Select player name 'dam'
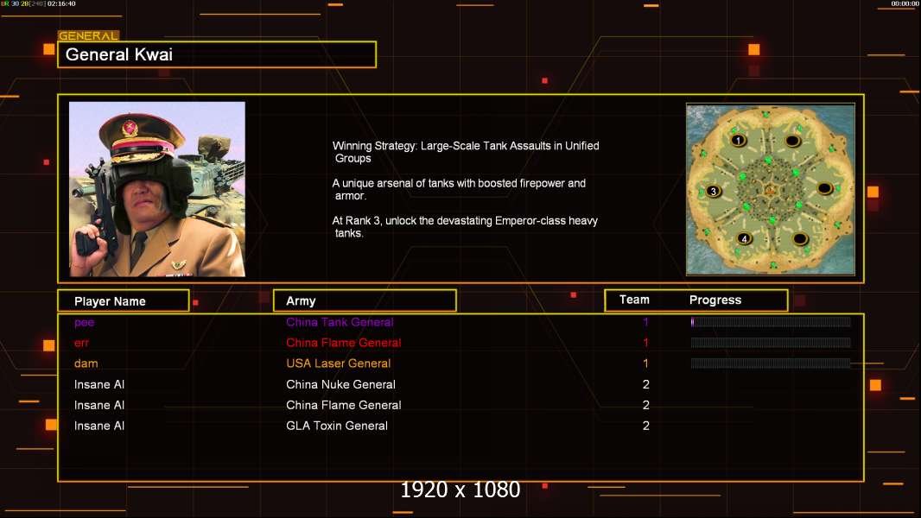The height and width of the screenshot is (518, 921). (x=86, y=363)
